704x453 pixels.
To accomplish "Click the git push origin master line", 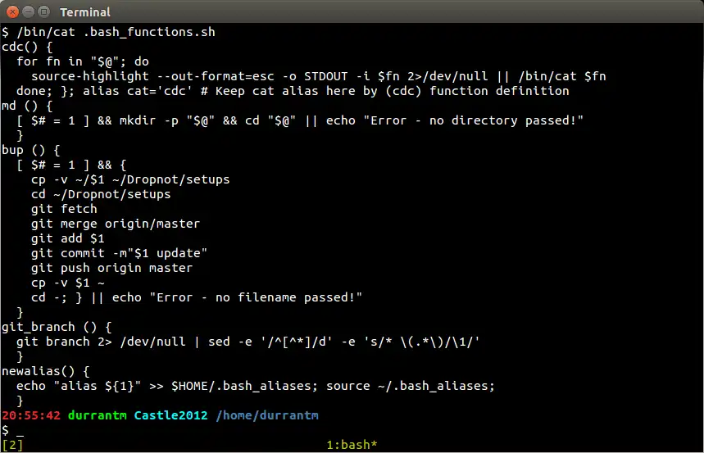I will (111, 268).
